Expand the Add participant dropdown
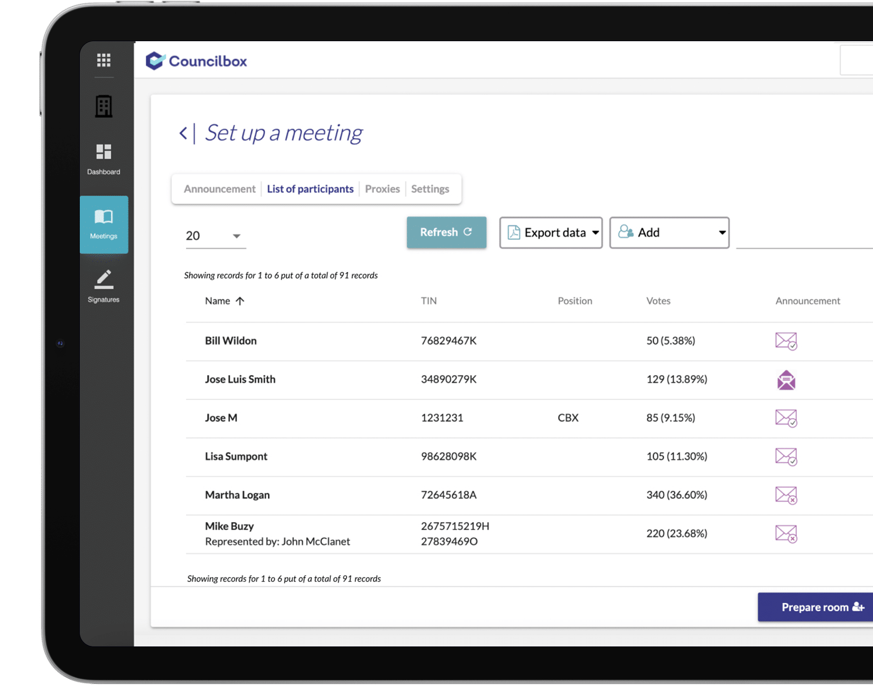This screenshot has height=685, width=873. 669,233
